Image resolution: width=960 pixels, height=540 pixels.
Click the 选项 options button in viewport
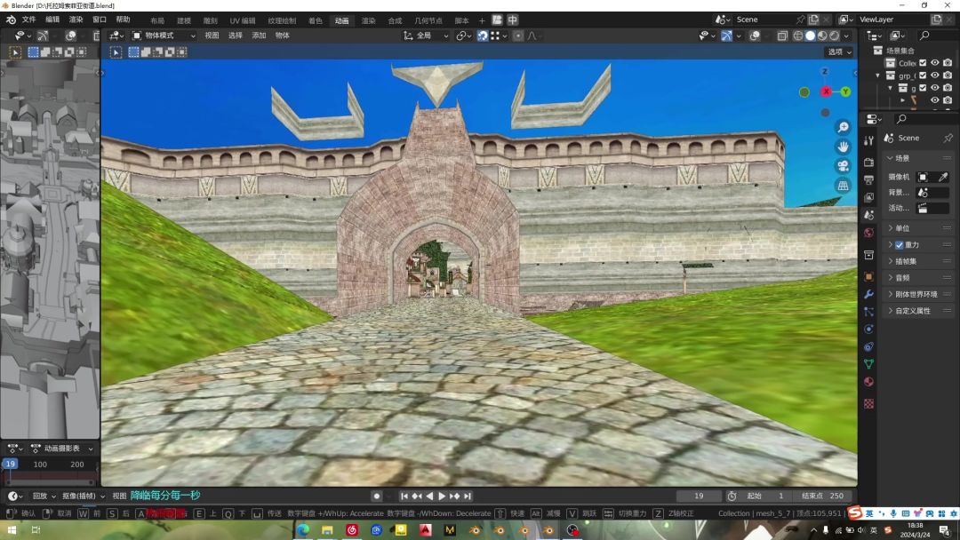click(838, 52)
